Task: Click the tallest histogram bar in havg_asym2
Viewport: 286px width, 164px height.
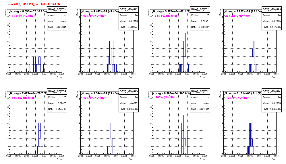Action: pyautogui.click(x=185, y=52)
